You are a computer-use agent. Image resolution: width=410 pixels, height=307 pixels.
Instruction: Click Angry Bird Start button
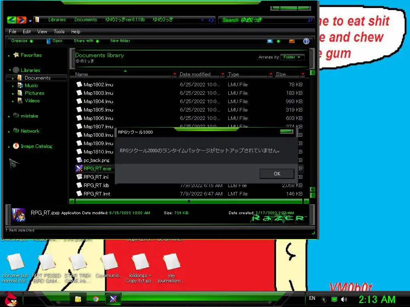click(11, 299)
